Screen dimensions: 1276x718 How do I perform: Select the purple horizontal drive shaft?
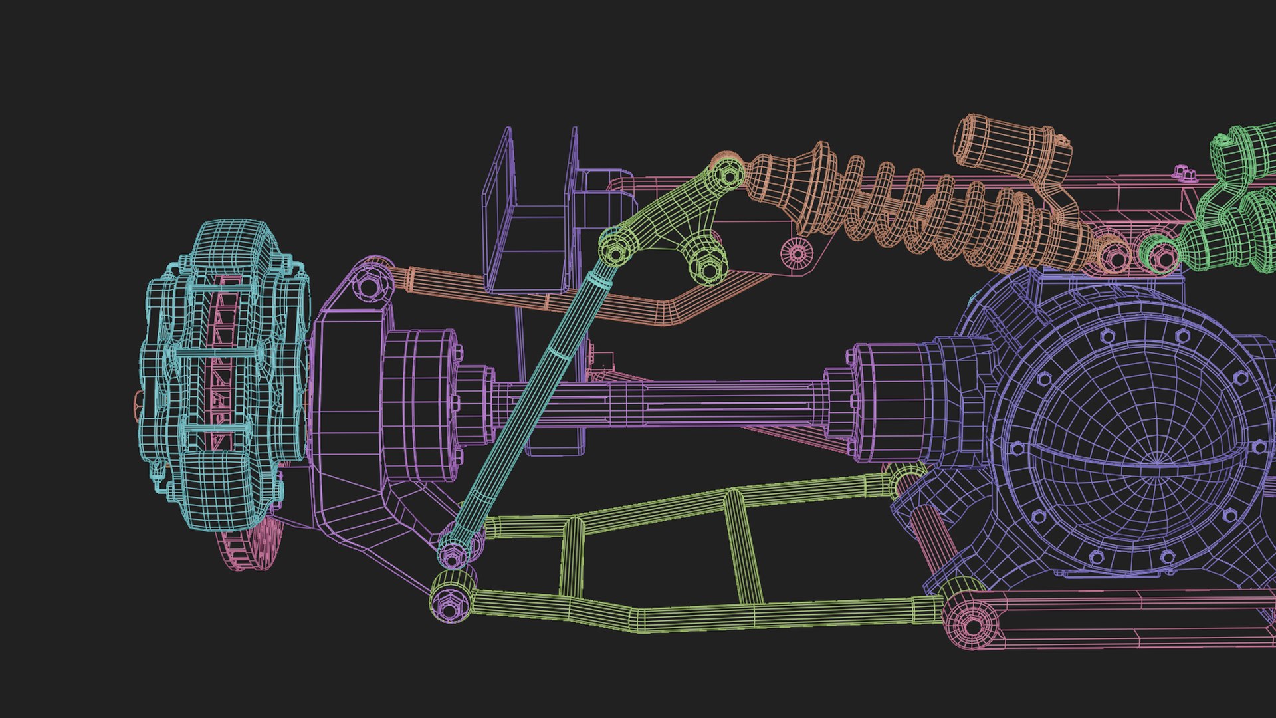pos(658,404)
